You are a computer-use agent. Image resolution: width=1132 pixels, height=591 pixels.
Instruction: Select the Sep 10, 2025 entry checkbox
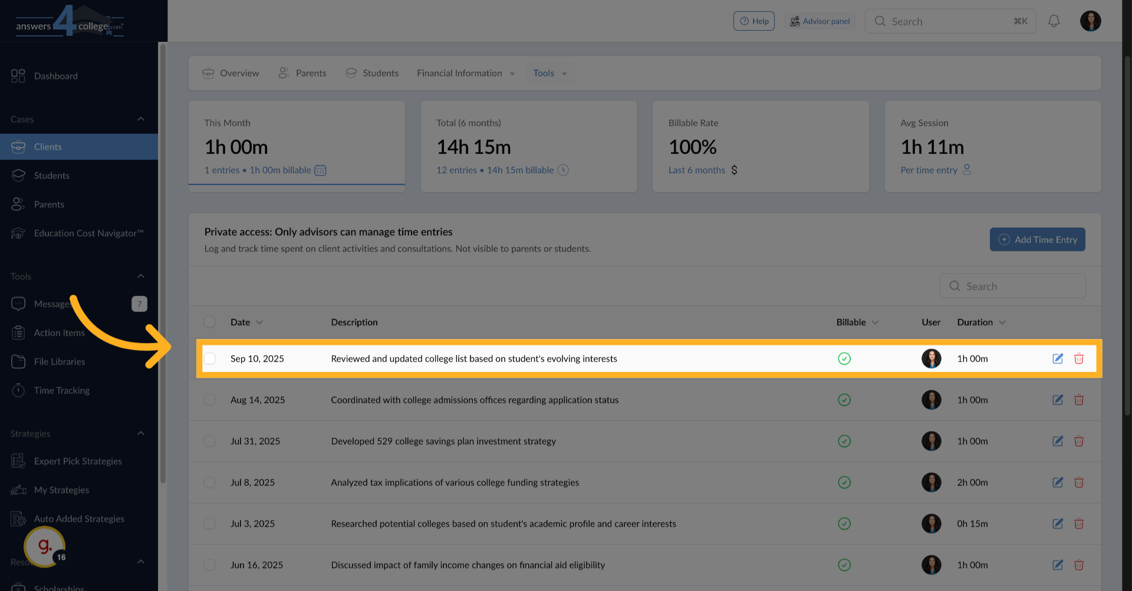[210, 358]
